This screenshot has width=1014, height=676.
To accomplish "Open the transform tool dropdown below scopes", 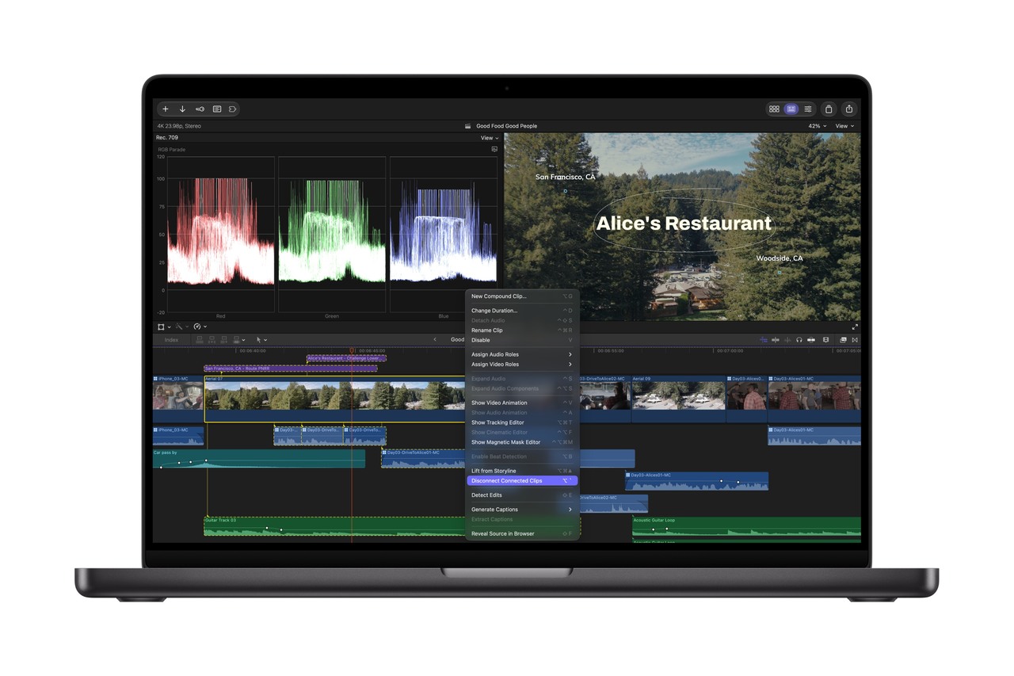I will tap(163, 327).
